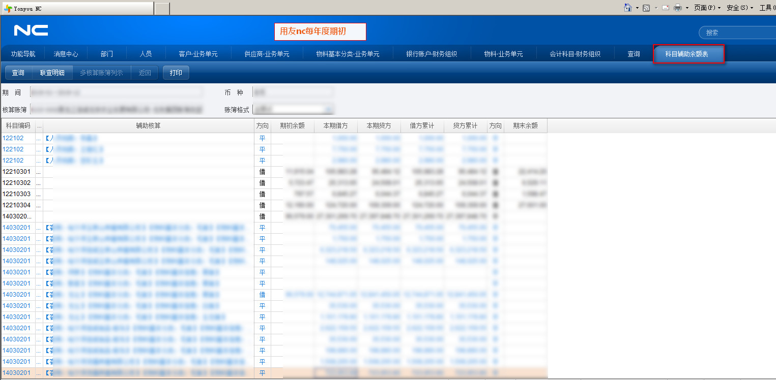Click the browser Home icon
Viewport: 776px width, 380px height.
(x=628, y=8)
